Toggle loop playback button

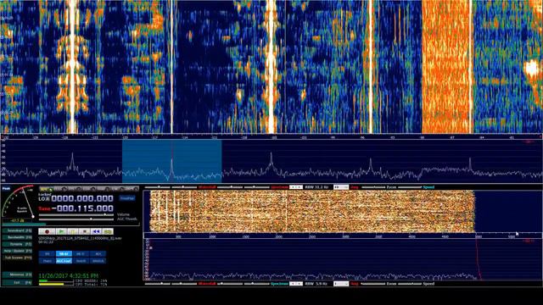coord(108,231)
